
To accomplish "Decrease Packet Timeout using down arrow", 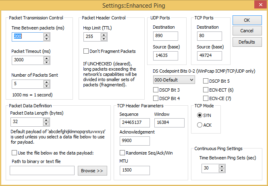I will click(x=46, y=63).
